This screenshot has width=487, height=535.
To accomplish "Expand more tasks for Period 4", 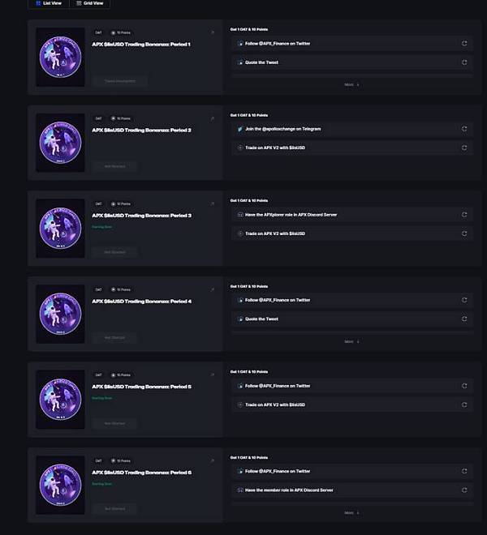I will click(351, 341).
